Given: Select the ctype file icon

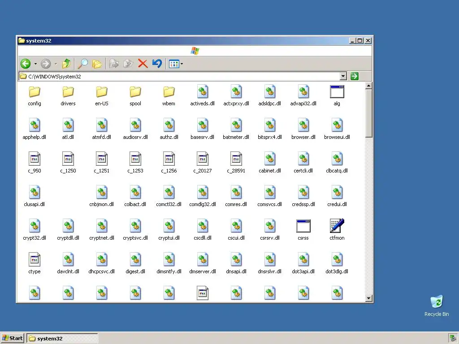Looking at the screenshot, I should [x=34, y=259].
